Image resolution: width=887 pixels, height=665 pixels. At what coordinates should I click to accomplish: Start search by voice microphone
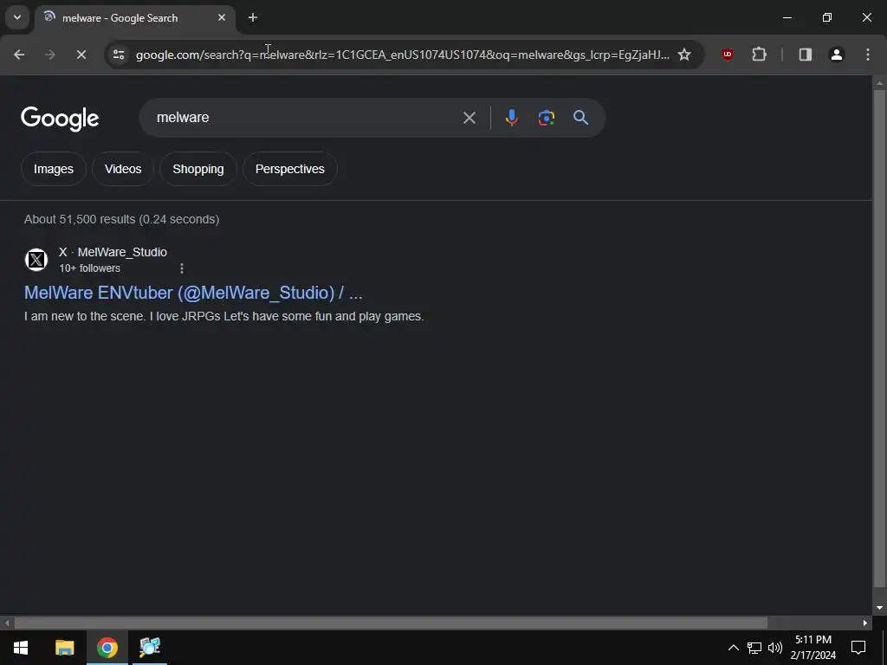(511, 118)
